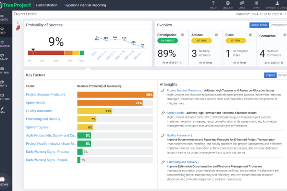The height and width of the screenshot is (191, 287).
Task: Open Hyperion Financial Reporting project title
Action: pos(85,5)
